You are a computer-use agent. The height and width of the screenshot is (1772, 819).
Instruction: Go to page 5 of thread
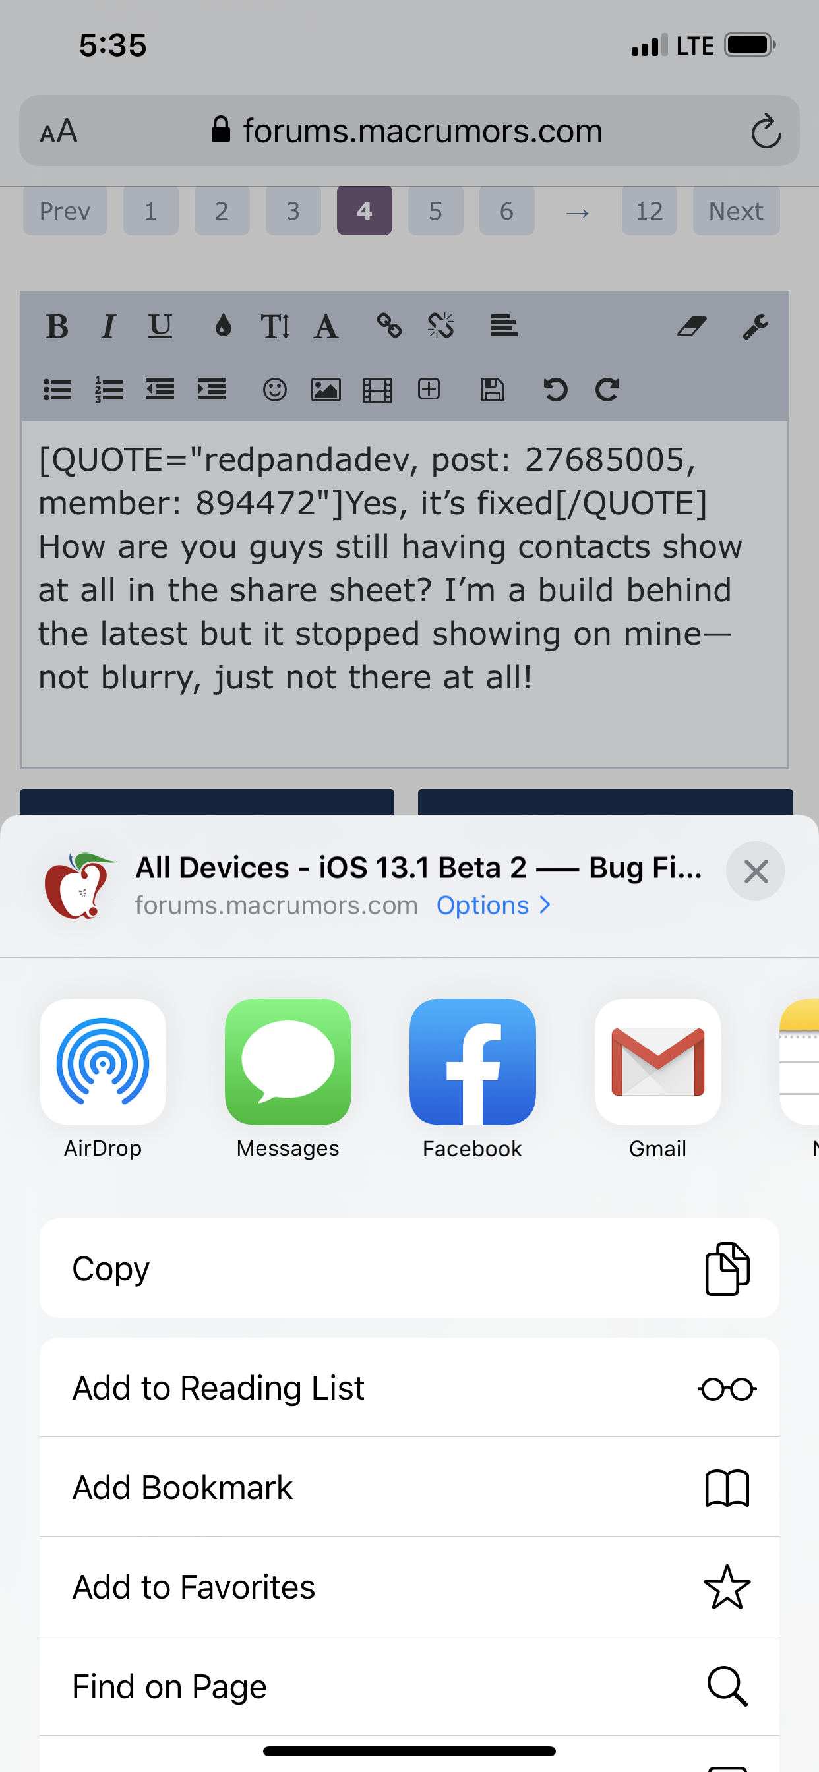coord(436,210)
